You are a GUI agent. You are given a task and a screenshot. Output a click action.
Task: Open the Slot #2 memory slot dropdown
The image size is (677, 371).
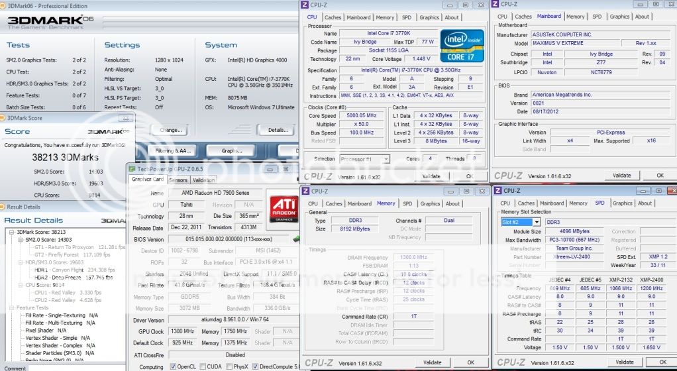tap(521, 222)
